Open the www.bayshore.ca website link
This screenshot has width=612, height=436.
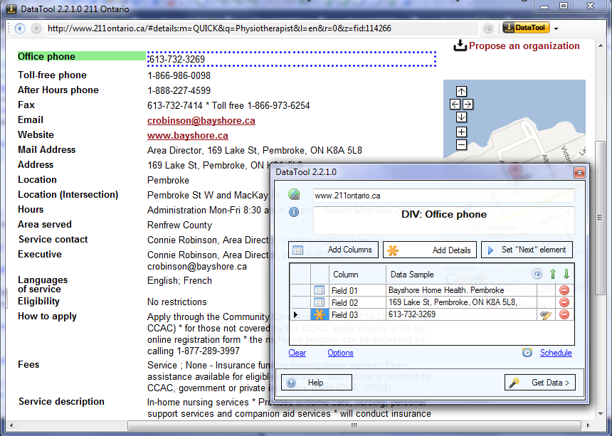(x=187, y=134)
